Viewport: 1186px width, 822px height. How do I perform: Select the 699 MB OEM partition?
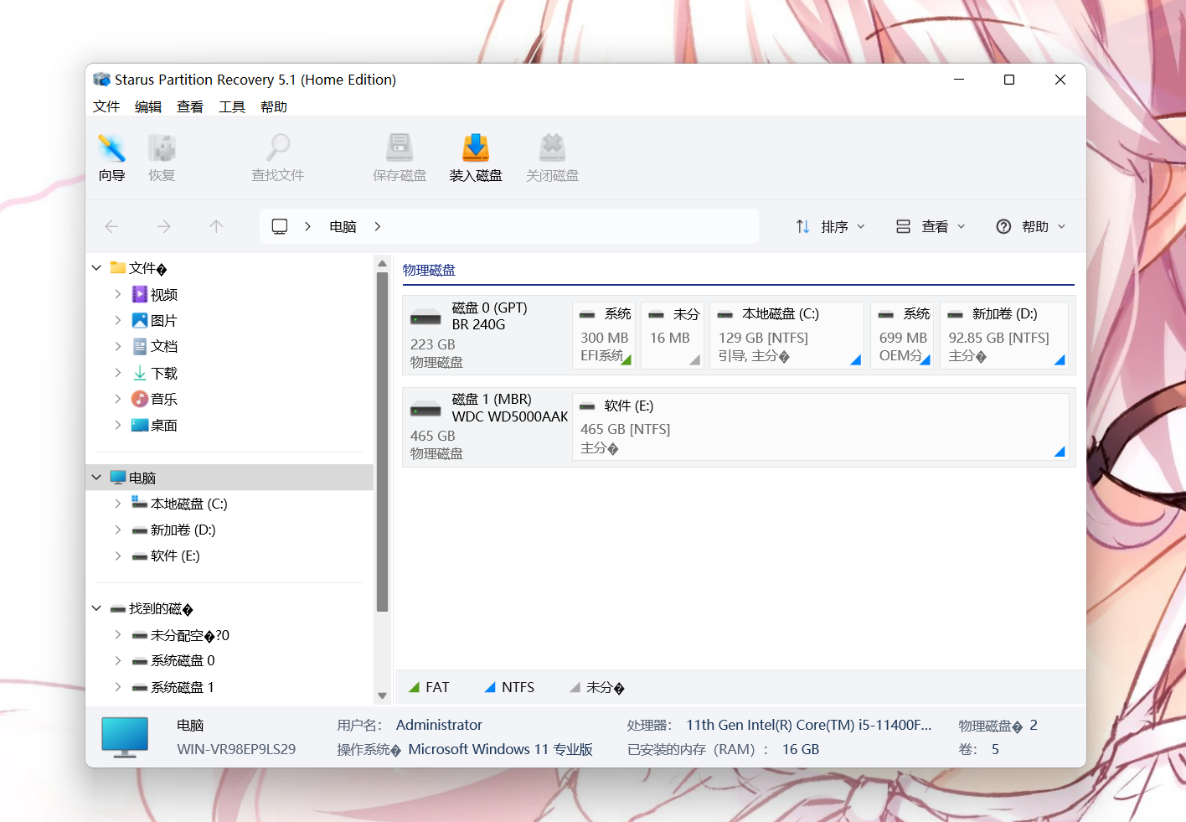tap(902, 335)
